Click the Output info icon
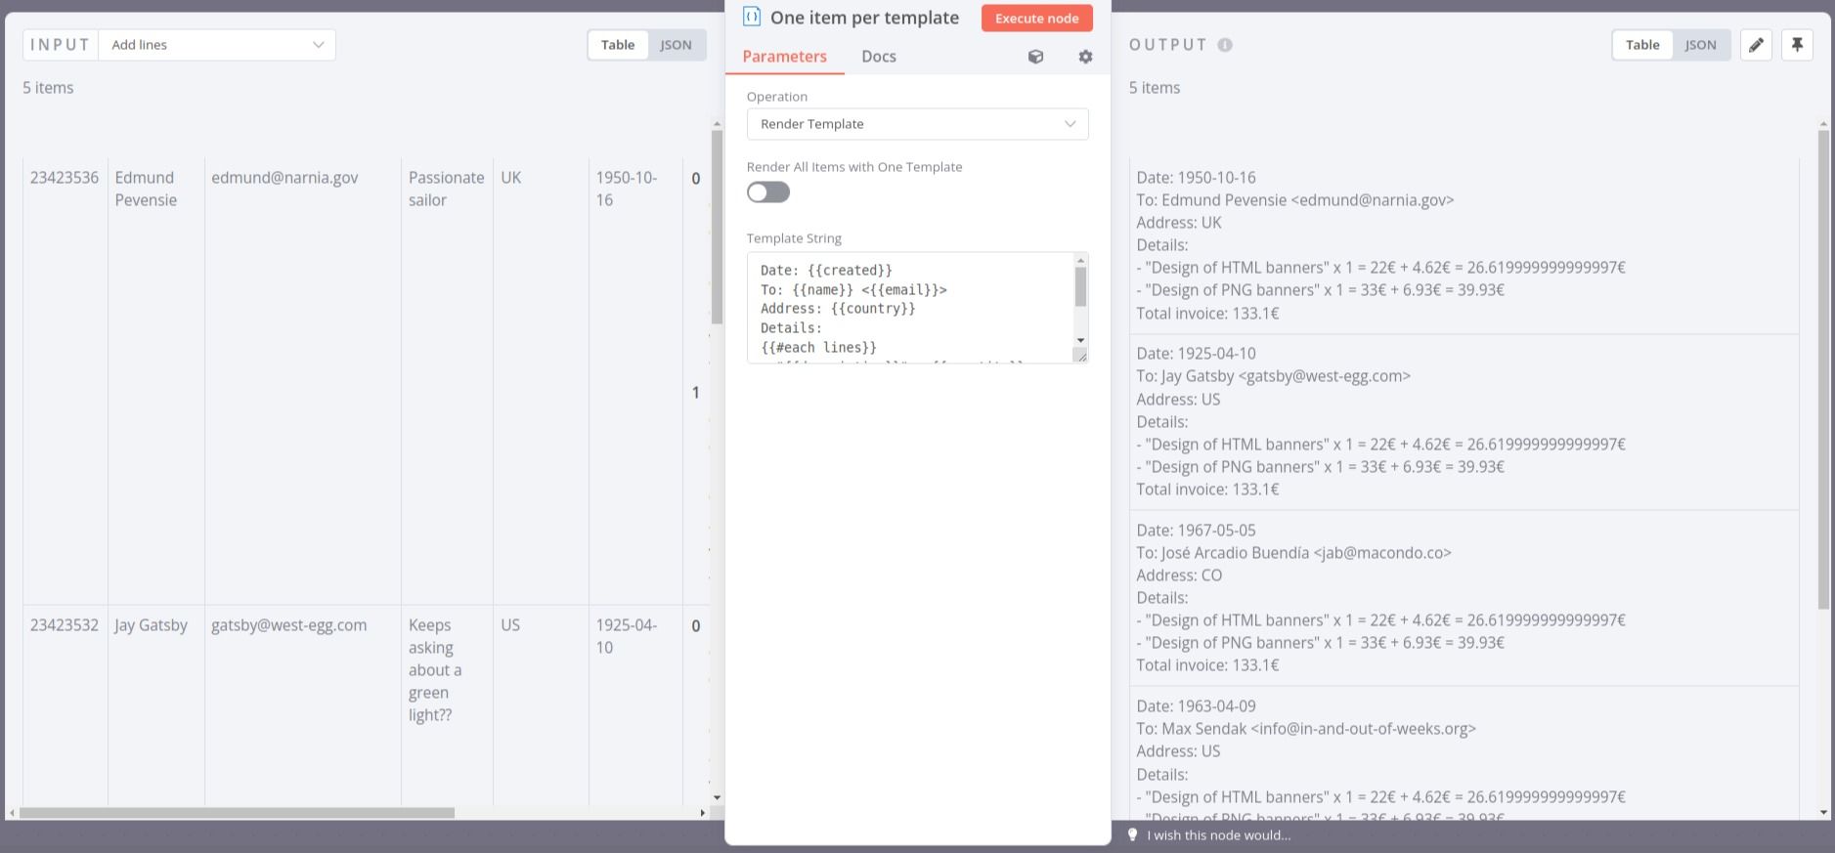This screenshot has width=1835, height=853. (x=1225, y=45)
